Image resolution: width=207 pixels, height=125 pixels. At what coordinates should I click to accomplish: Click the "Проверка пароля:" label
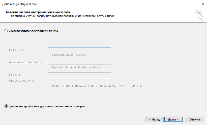[x=21, y=81]
